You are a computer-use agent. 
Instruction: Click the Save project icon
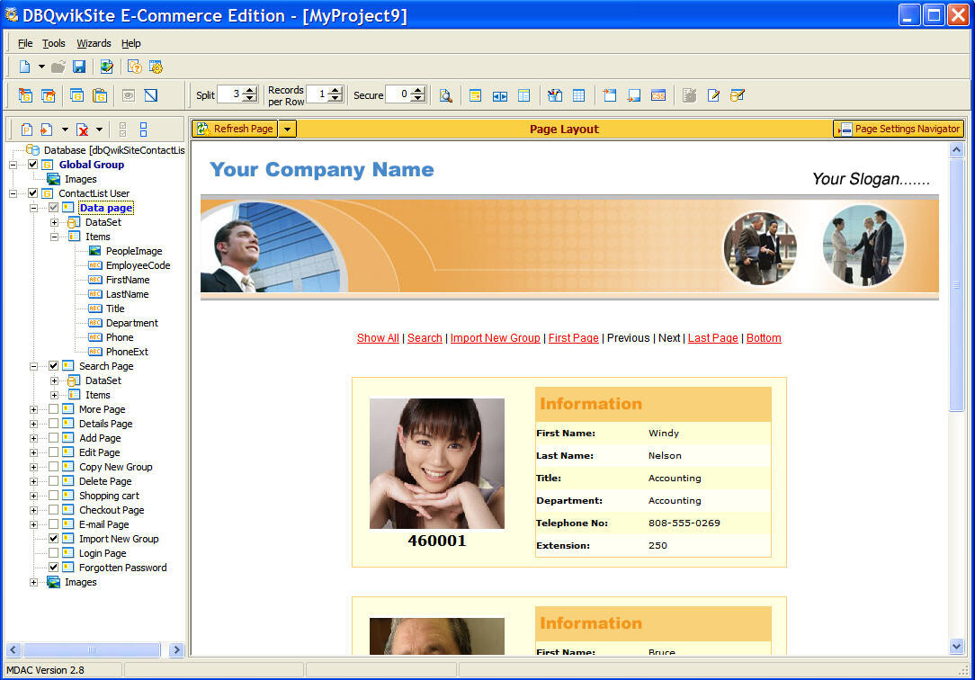[79, 67]
